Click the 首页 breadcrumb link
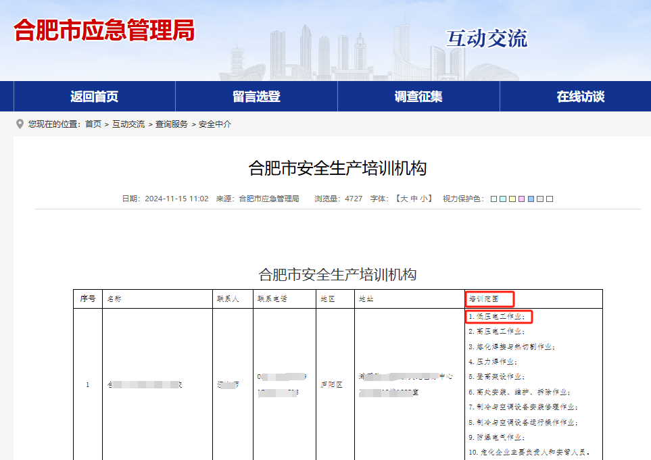The width and height of the screenshot is (651, 460). (93, 124)
